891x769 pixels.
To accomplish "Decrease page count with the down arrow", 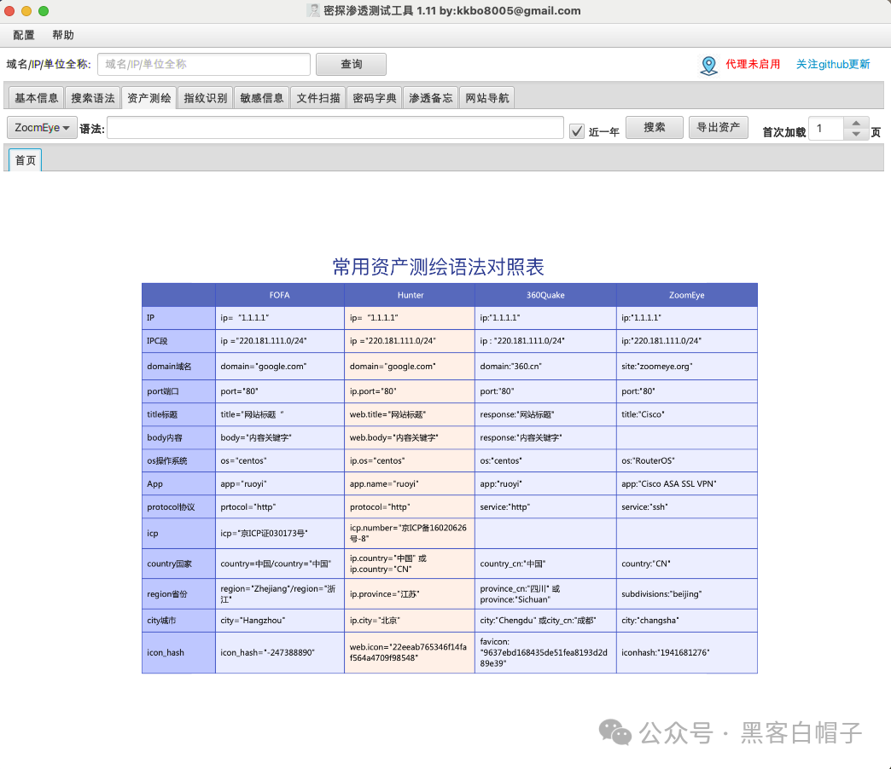I will [x=856, y=135].
